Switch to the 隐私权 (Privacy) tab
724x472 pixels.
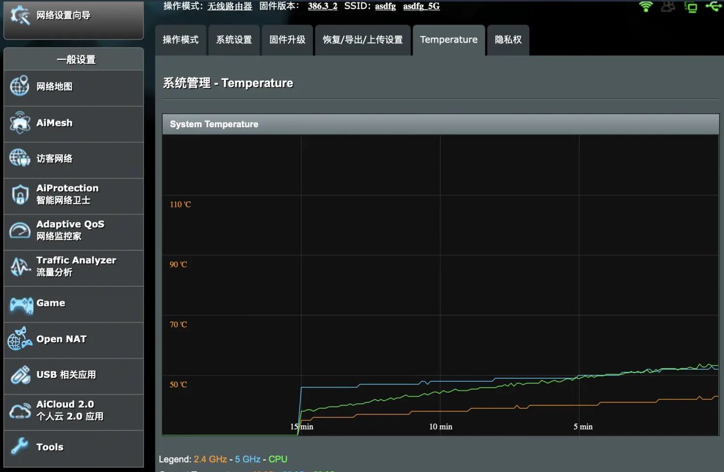click(507, 40)
